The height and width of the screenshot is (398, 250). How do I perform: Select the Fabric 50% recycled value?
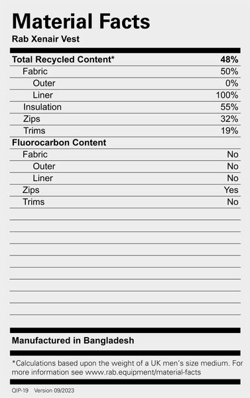pyautogui.click(x=229, y=72)
